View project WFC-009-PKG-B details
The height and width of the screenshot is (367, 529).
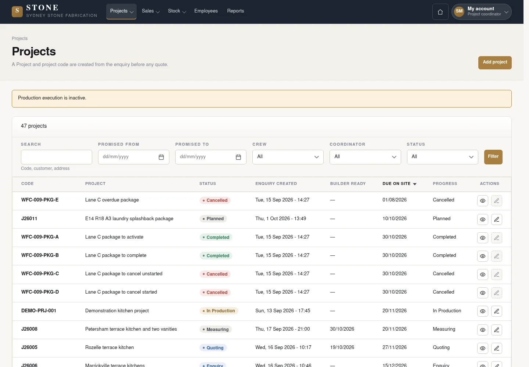pos(483,256)
